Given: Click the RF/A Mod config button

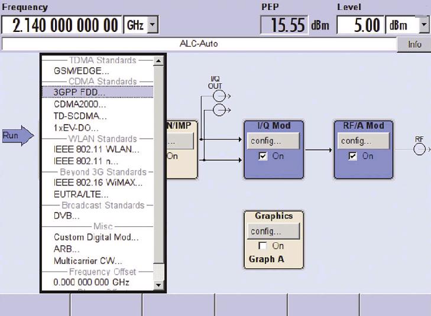Looking at the screenshot, I should (364, 141).
